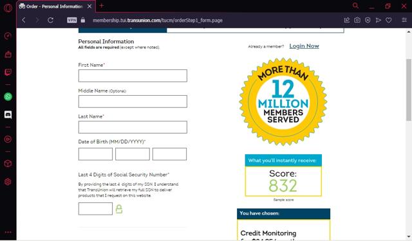The width and height of the screenshot is (412, 241).
Task: Click the "You have chosen:" header
Action: tap(283, 213)
